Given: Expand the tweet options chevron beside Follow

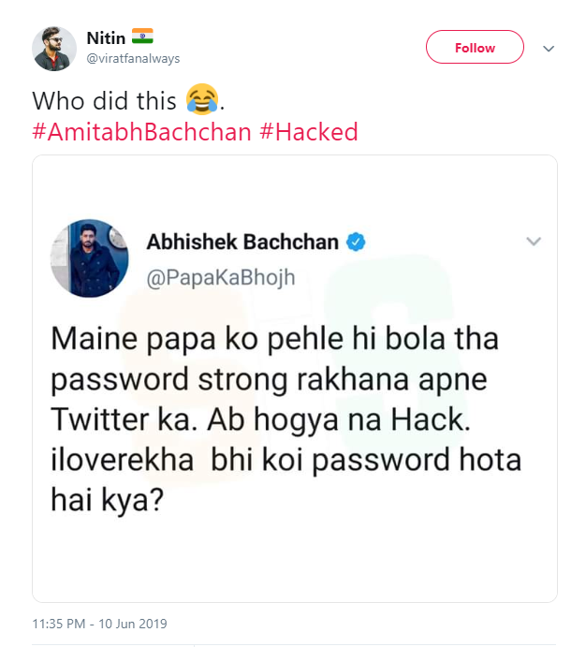Looking at the screenshot, I should [x=549, y=48].
